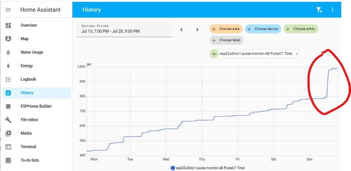Image resolution: width=351 pixels, height=171 pixels.
Task: Open Media from the sidebar
Action: [26, 133]
